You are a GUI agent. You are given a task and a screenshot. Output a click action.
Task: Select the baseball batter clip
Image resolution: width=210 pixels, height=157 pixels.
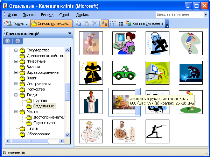191,43
